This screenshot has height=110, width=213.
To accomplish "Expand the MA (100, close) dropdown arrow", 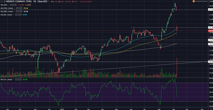I will (14, 8).
